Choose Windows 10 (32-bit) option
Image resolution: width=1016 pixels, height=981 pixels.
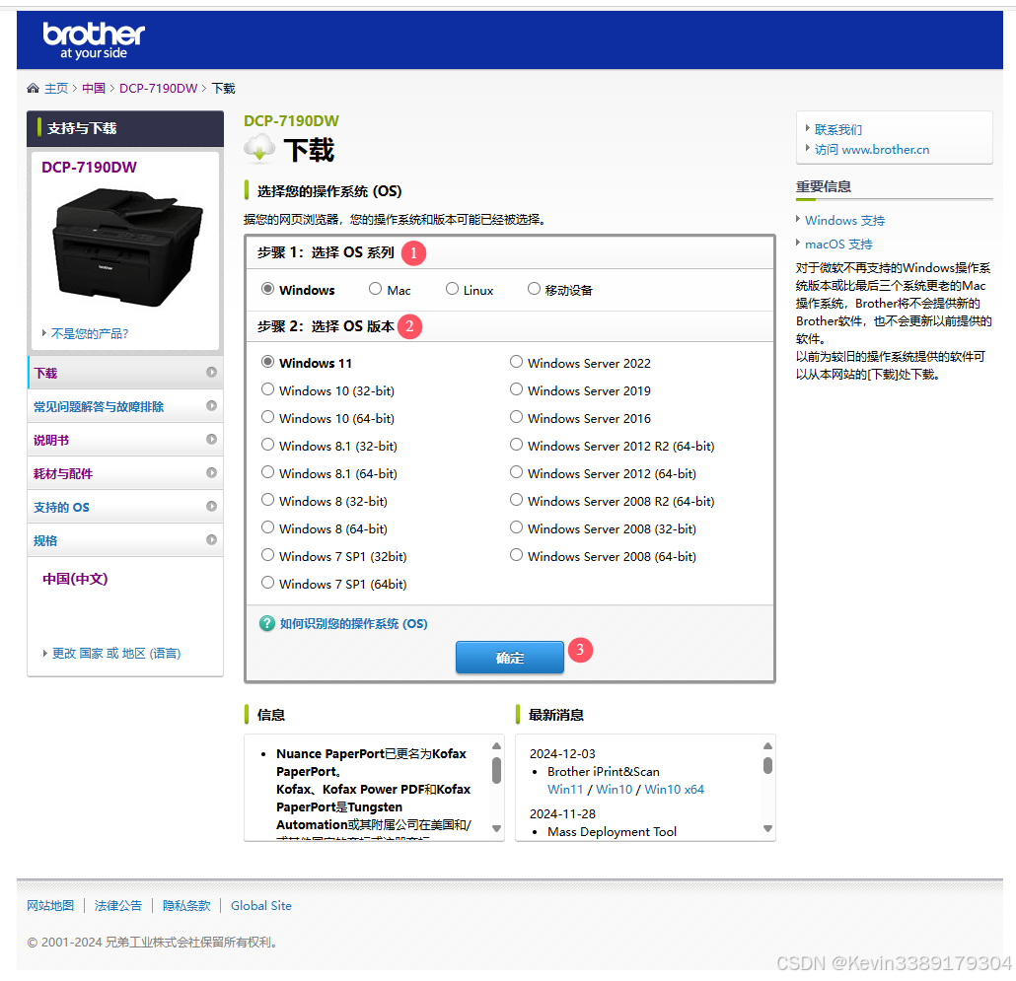(x=267, y=389)
